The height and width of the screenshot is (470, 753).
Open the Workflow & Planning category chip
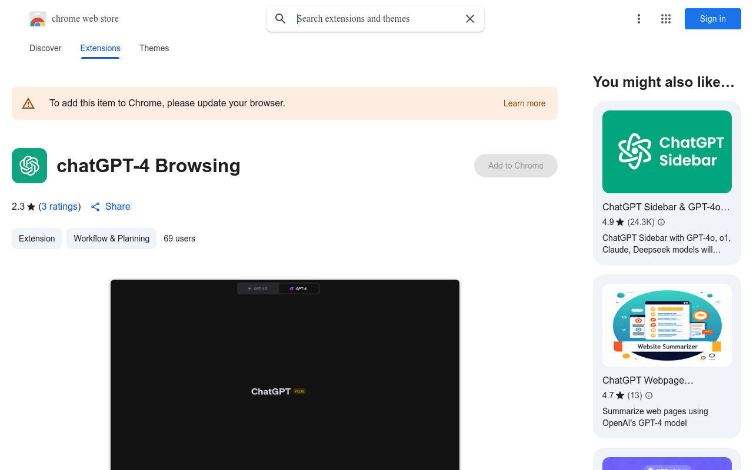tap(111, 239)
